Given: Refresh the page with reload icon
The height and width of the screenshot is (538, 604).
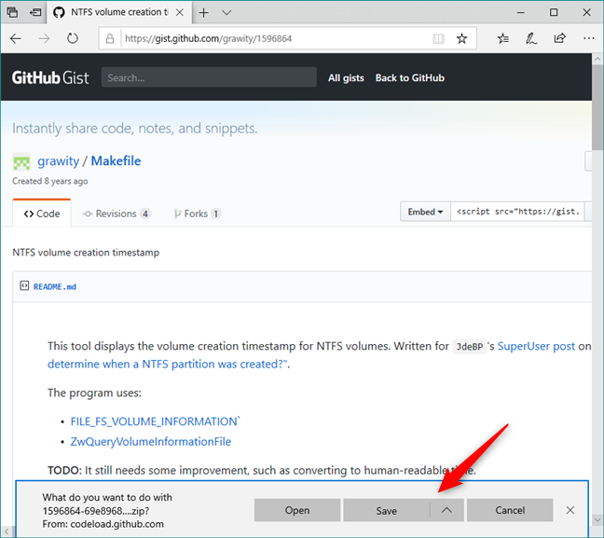Looking at the screenshot, I should click(73, 38).
